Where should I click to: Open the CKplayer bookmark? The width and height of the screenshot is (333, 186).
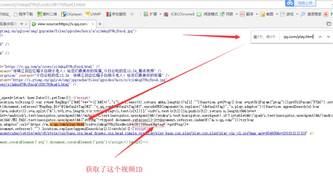72,14
